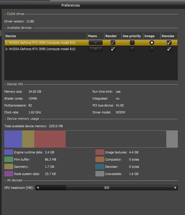Select Image radio for device 1

[152, 43]
